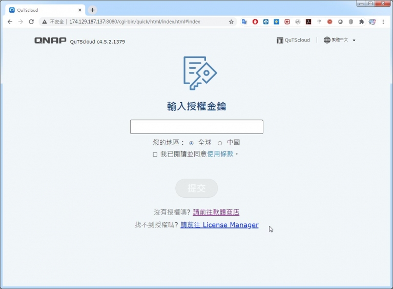The width and height of the screenshot is (393, 289).
Task: Check the agree to terms checkbox
Action: tap(155, 155)
